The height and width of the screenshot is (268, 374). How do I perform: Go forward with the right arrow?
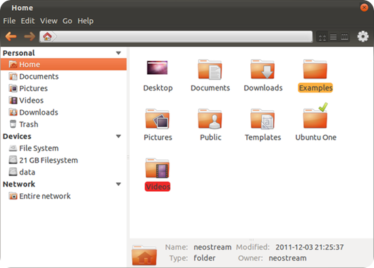point(29,37)
